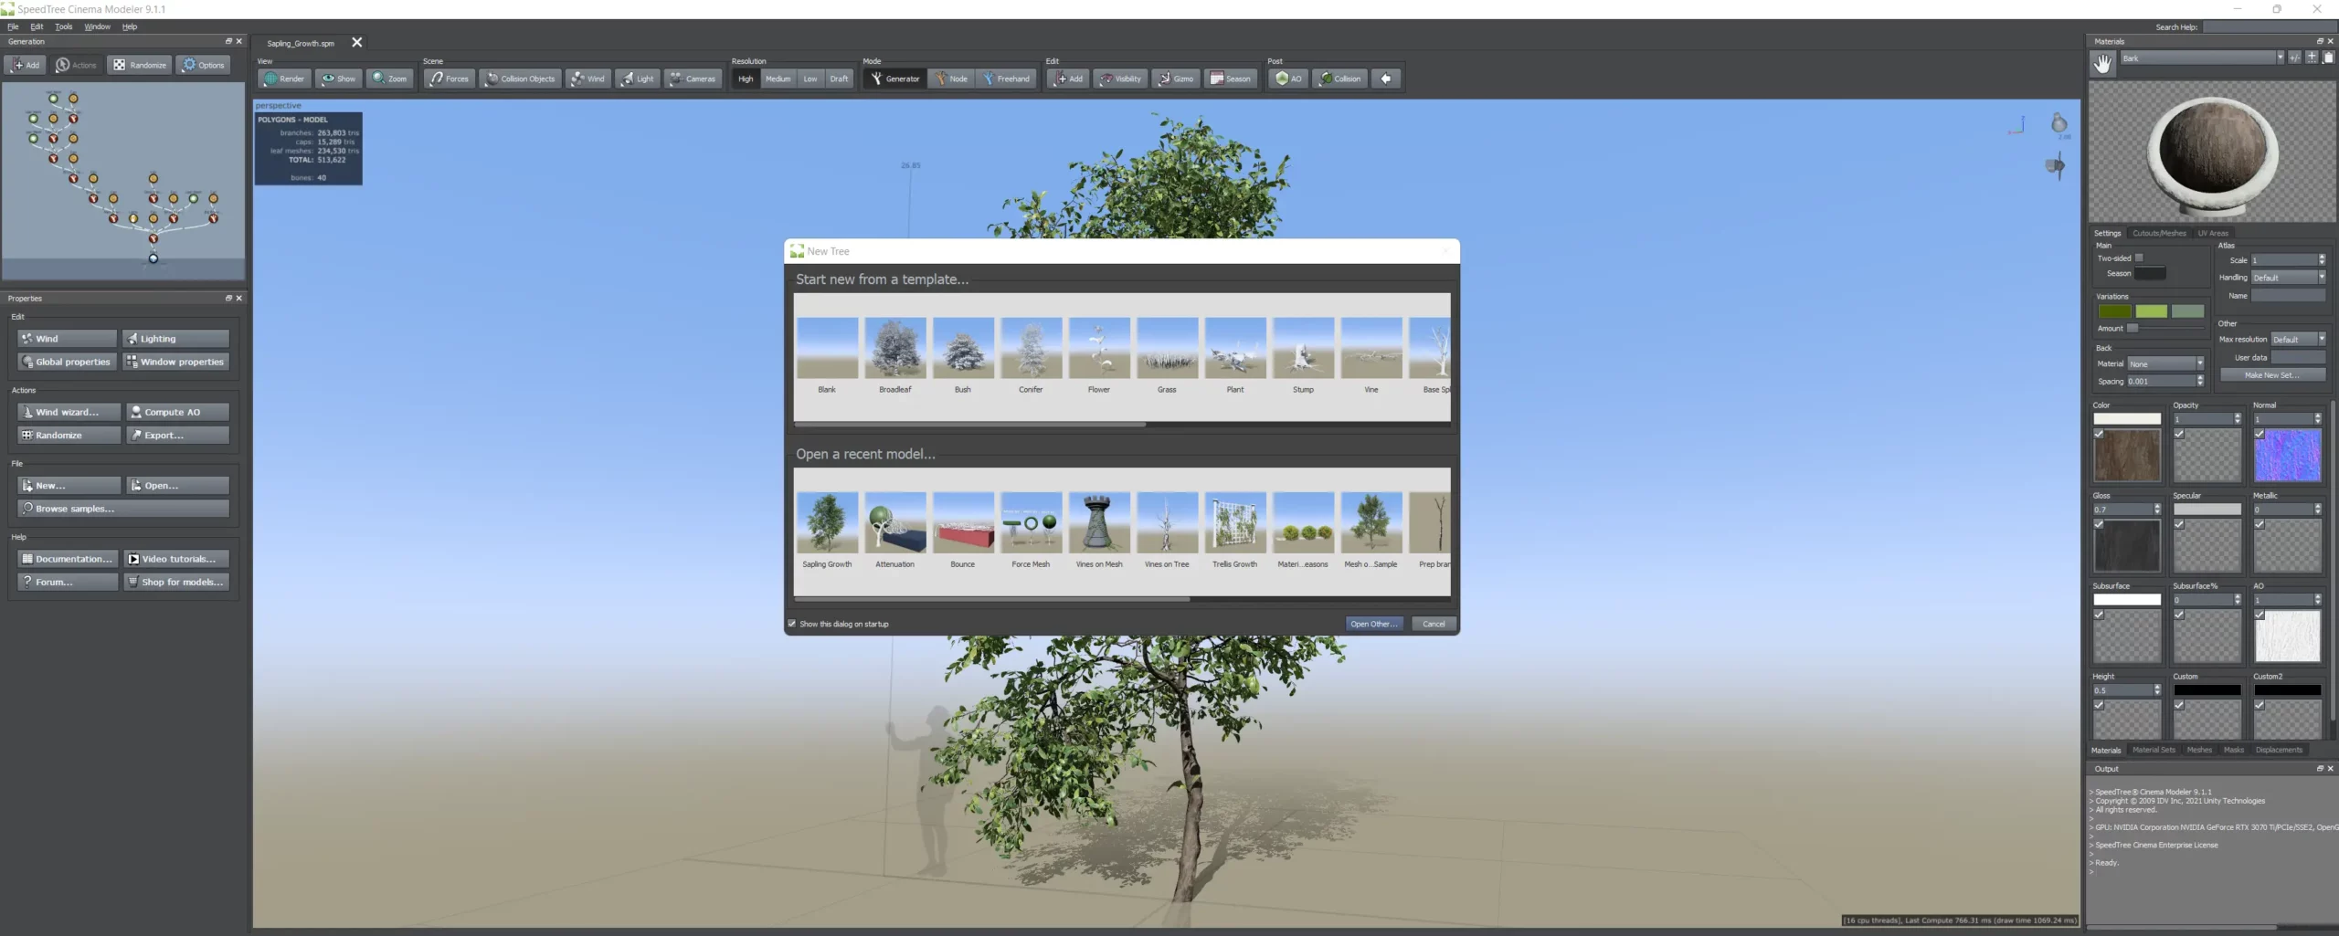Open the Visibility edit tool

1120,79
